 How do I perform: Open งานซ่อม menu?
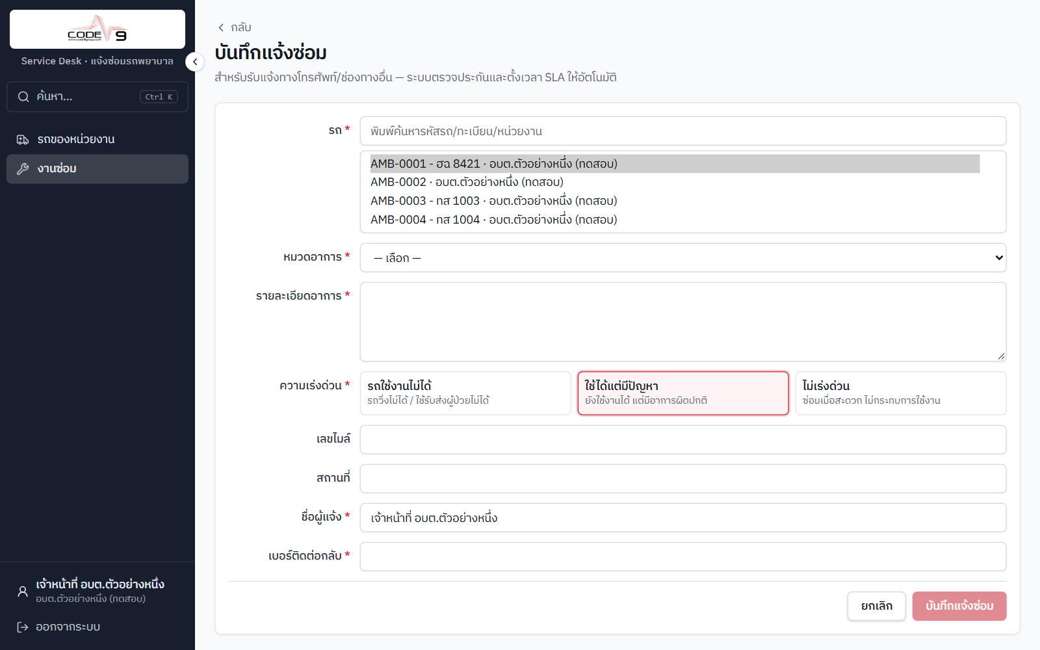97,169
